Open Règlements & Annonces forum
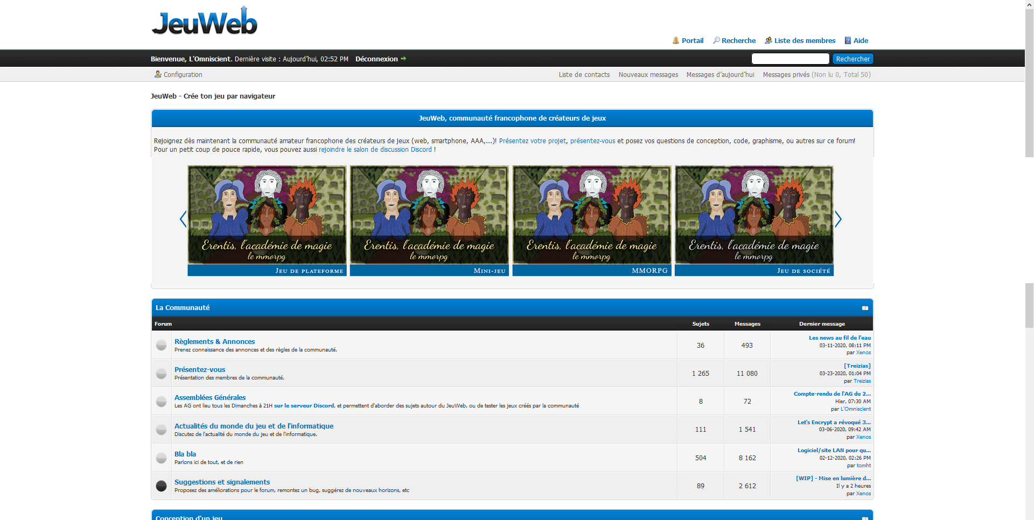 pos(214,341)
